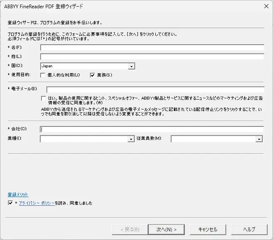Click the 電子メール(E) email input field
The height and width of the screenshot is (240, 273).
coord(155,90)
